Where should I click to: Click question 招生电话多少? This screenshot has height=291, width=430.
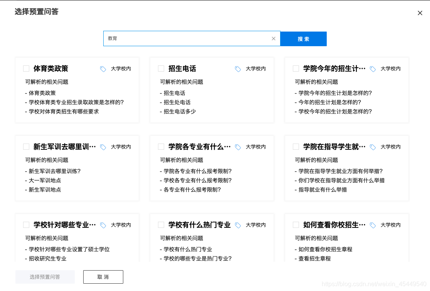[x=180, y=112]
